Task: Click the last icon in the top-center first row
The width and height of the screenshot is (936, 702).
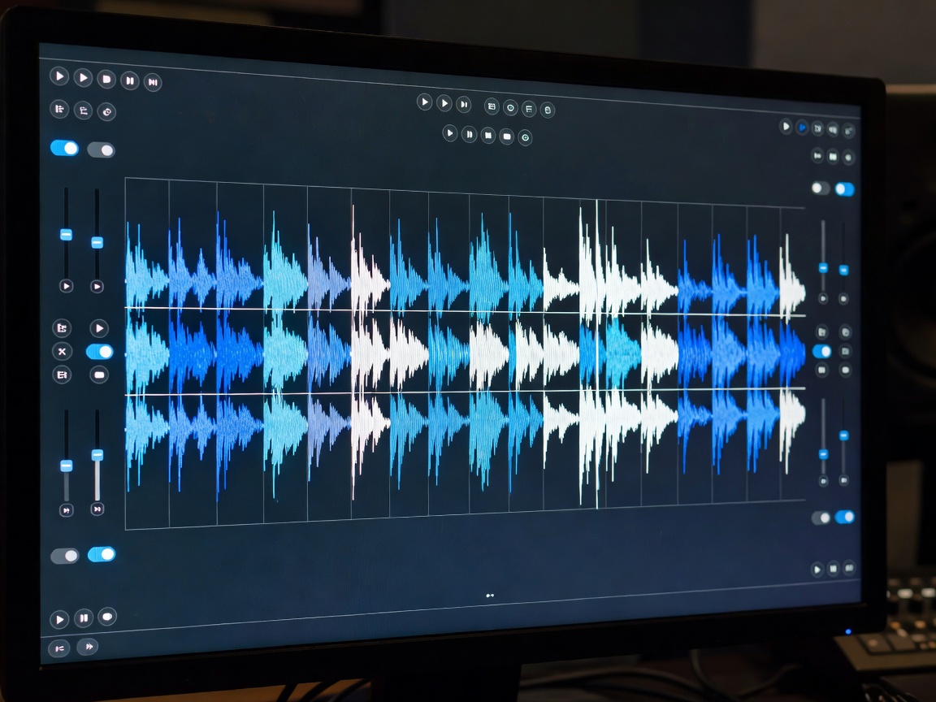Action: click(548, 110)
